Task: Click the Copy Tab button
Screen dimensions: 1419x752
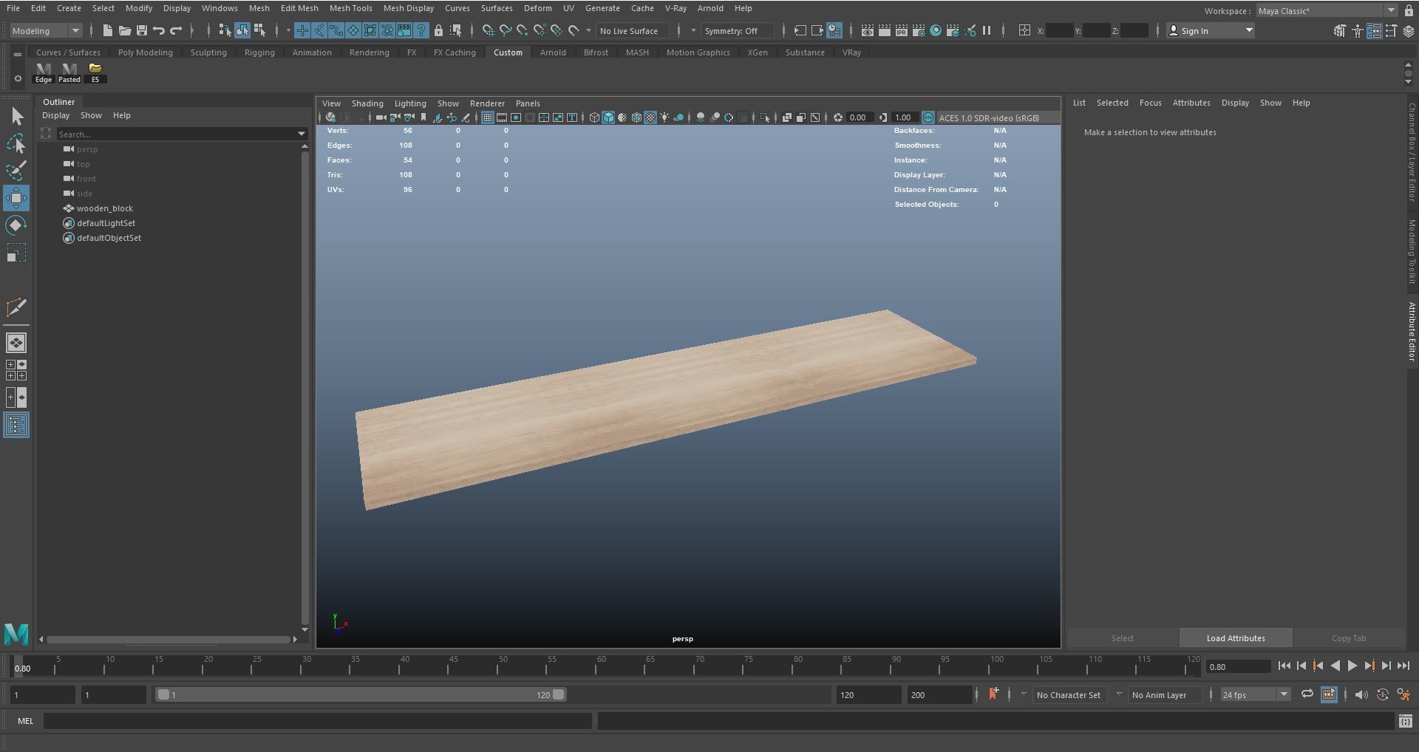Action: pos(1349,638)
